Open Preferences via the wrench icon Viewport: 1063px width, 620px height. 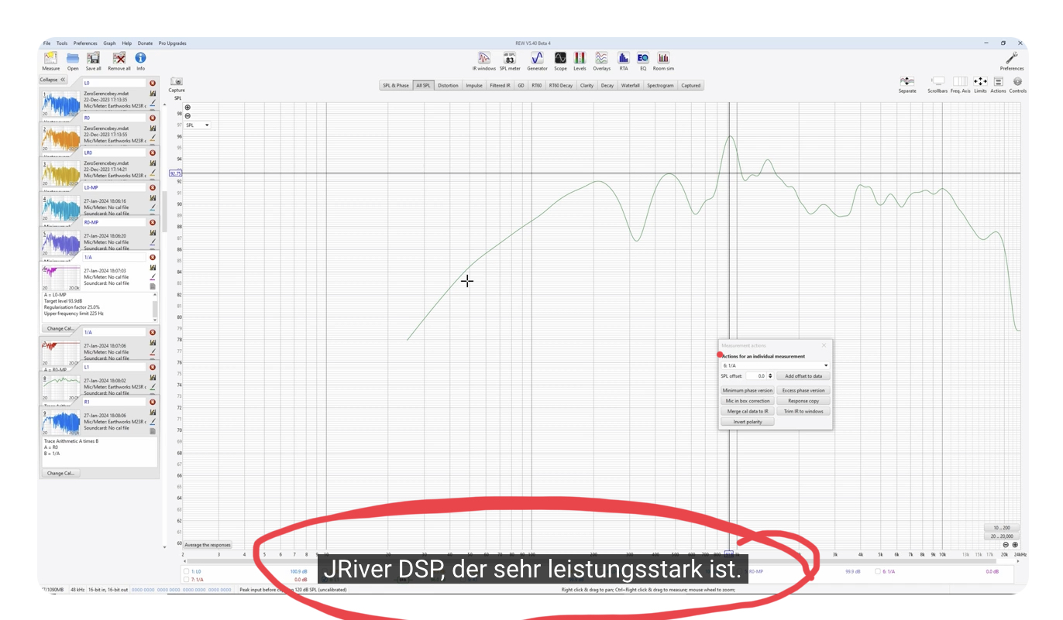(1012, 58)
